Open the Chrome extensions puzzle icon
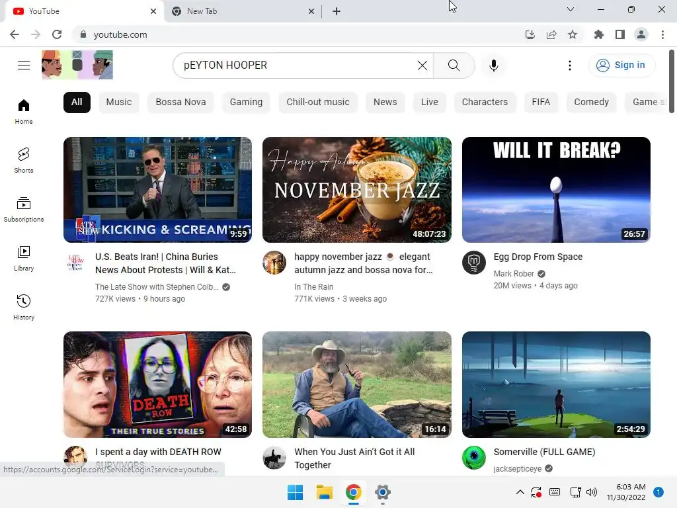The image size is (677, 508). coord(599,34)
